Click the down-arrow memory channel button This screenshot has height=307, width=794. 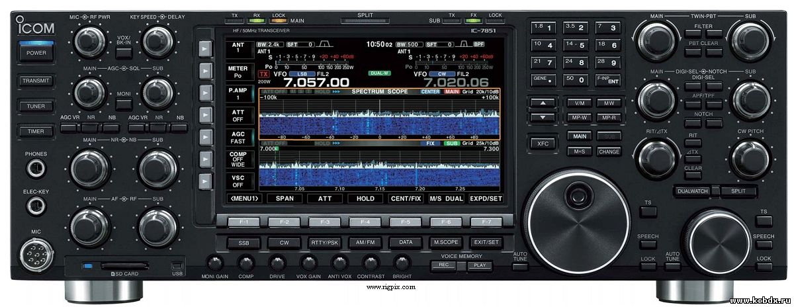[x=544, y=118]
